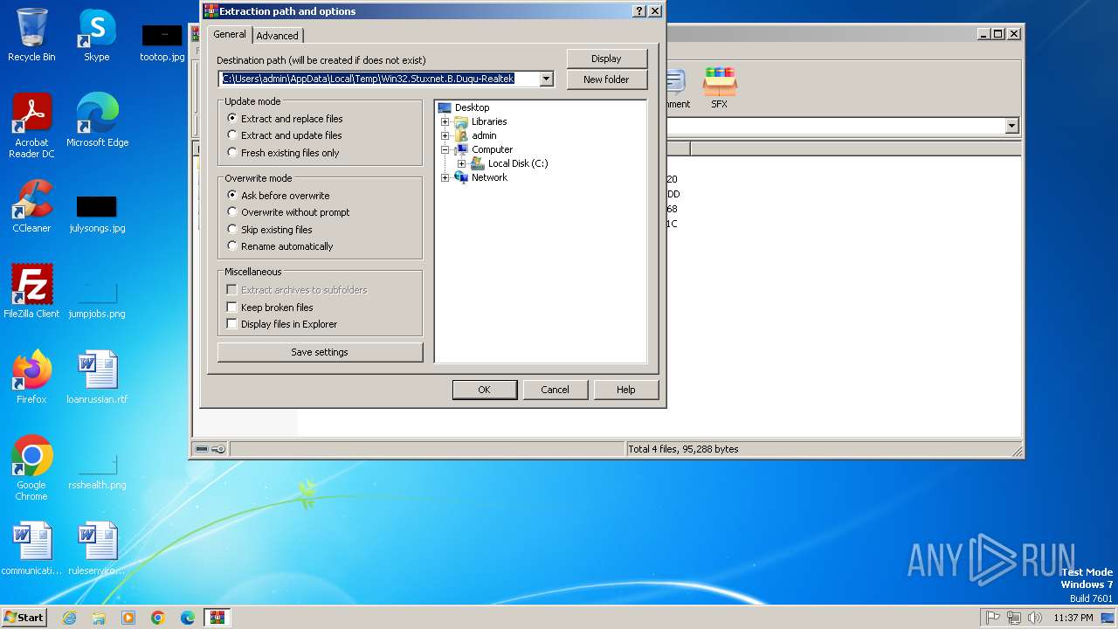Open communicati... document on desktop
Image resolution: width=1118 pixels, height=629 pixels.
click(31, 549)
